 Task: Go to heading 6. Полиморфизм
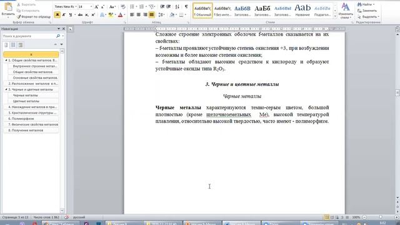coord(31,119)
